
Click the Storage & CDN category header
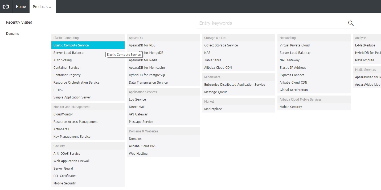click(x=239, y=38)
